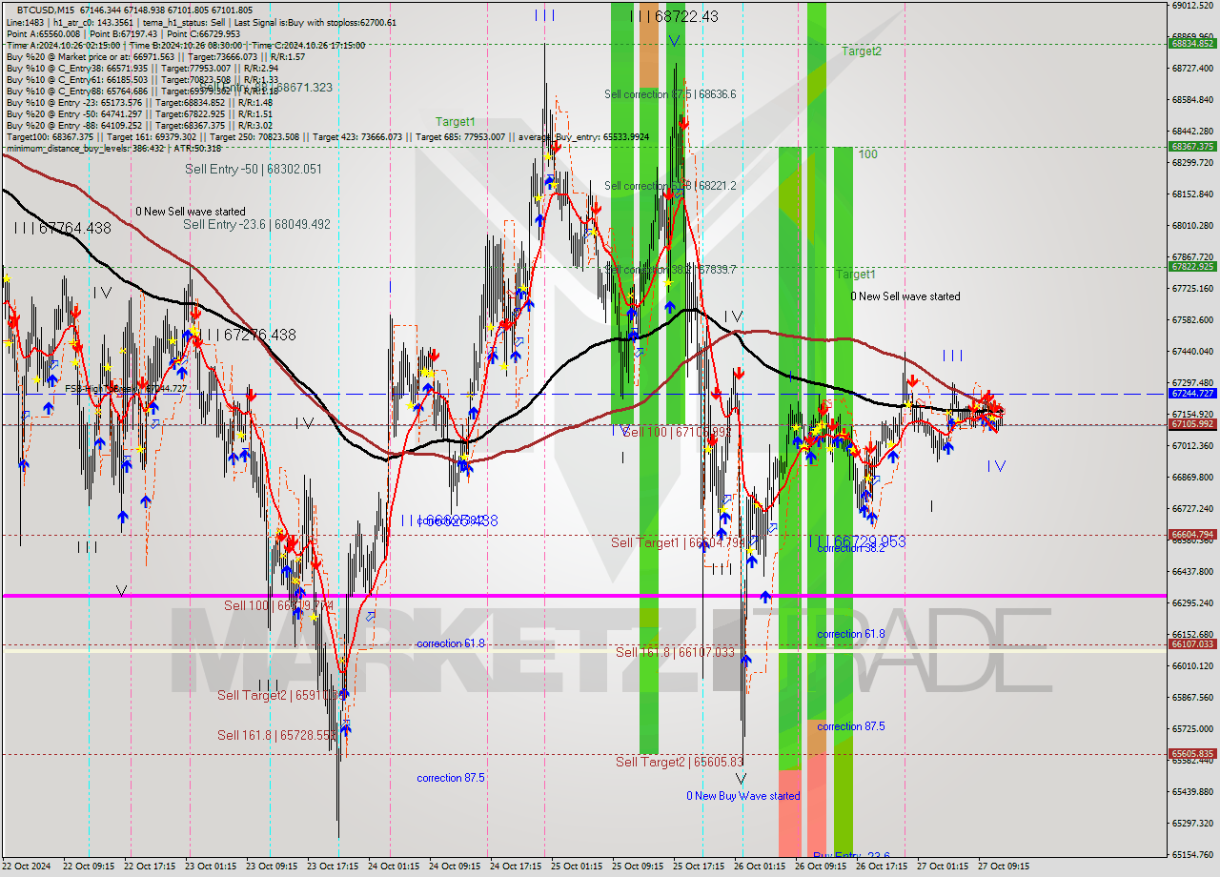Click the '24 Oct 17:15' time axis label

point(515,867)
